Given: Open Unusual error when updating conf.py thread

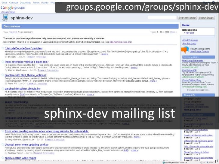Looking at the screenshot, I should 26,144.
